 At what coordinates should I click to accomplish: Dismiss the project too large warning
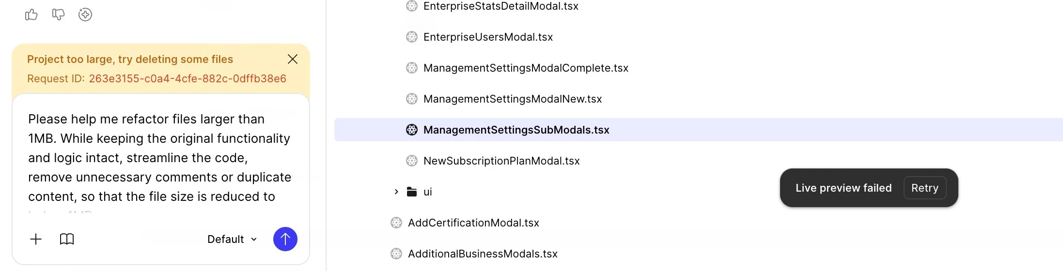[x=293, y=59]
